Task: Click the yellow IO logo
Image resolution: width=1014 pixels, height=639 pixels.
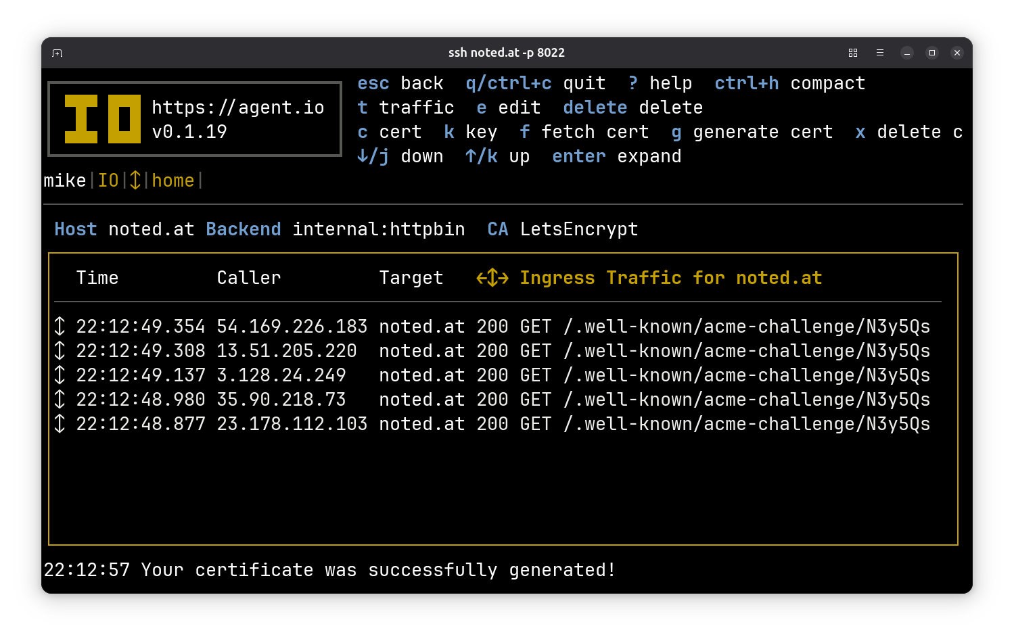Action: click(x=103, y=119)
